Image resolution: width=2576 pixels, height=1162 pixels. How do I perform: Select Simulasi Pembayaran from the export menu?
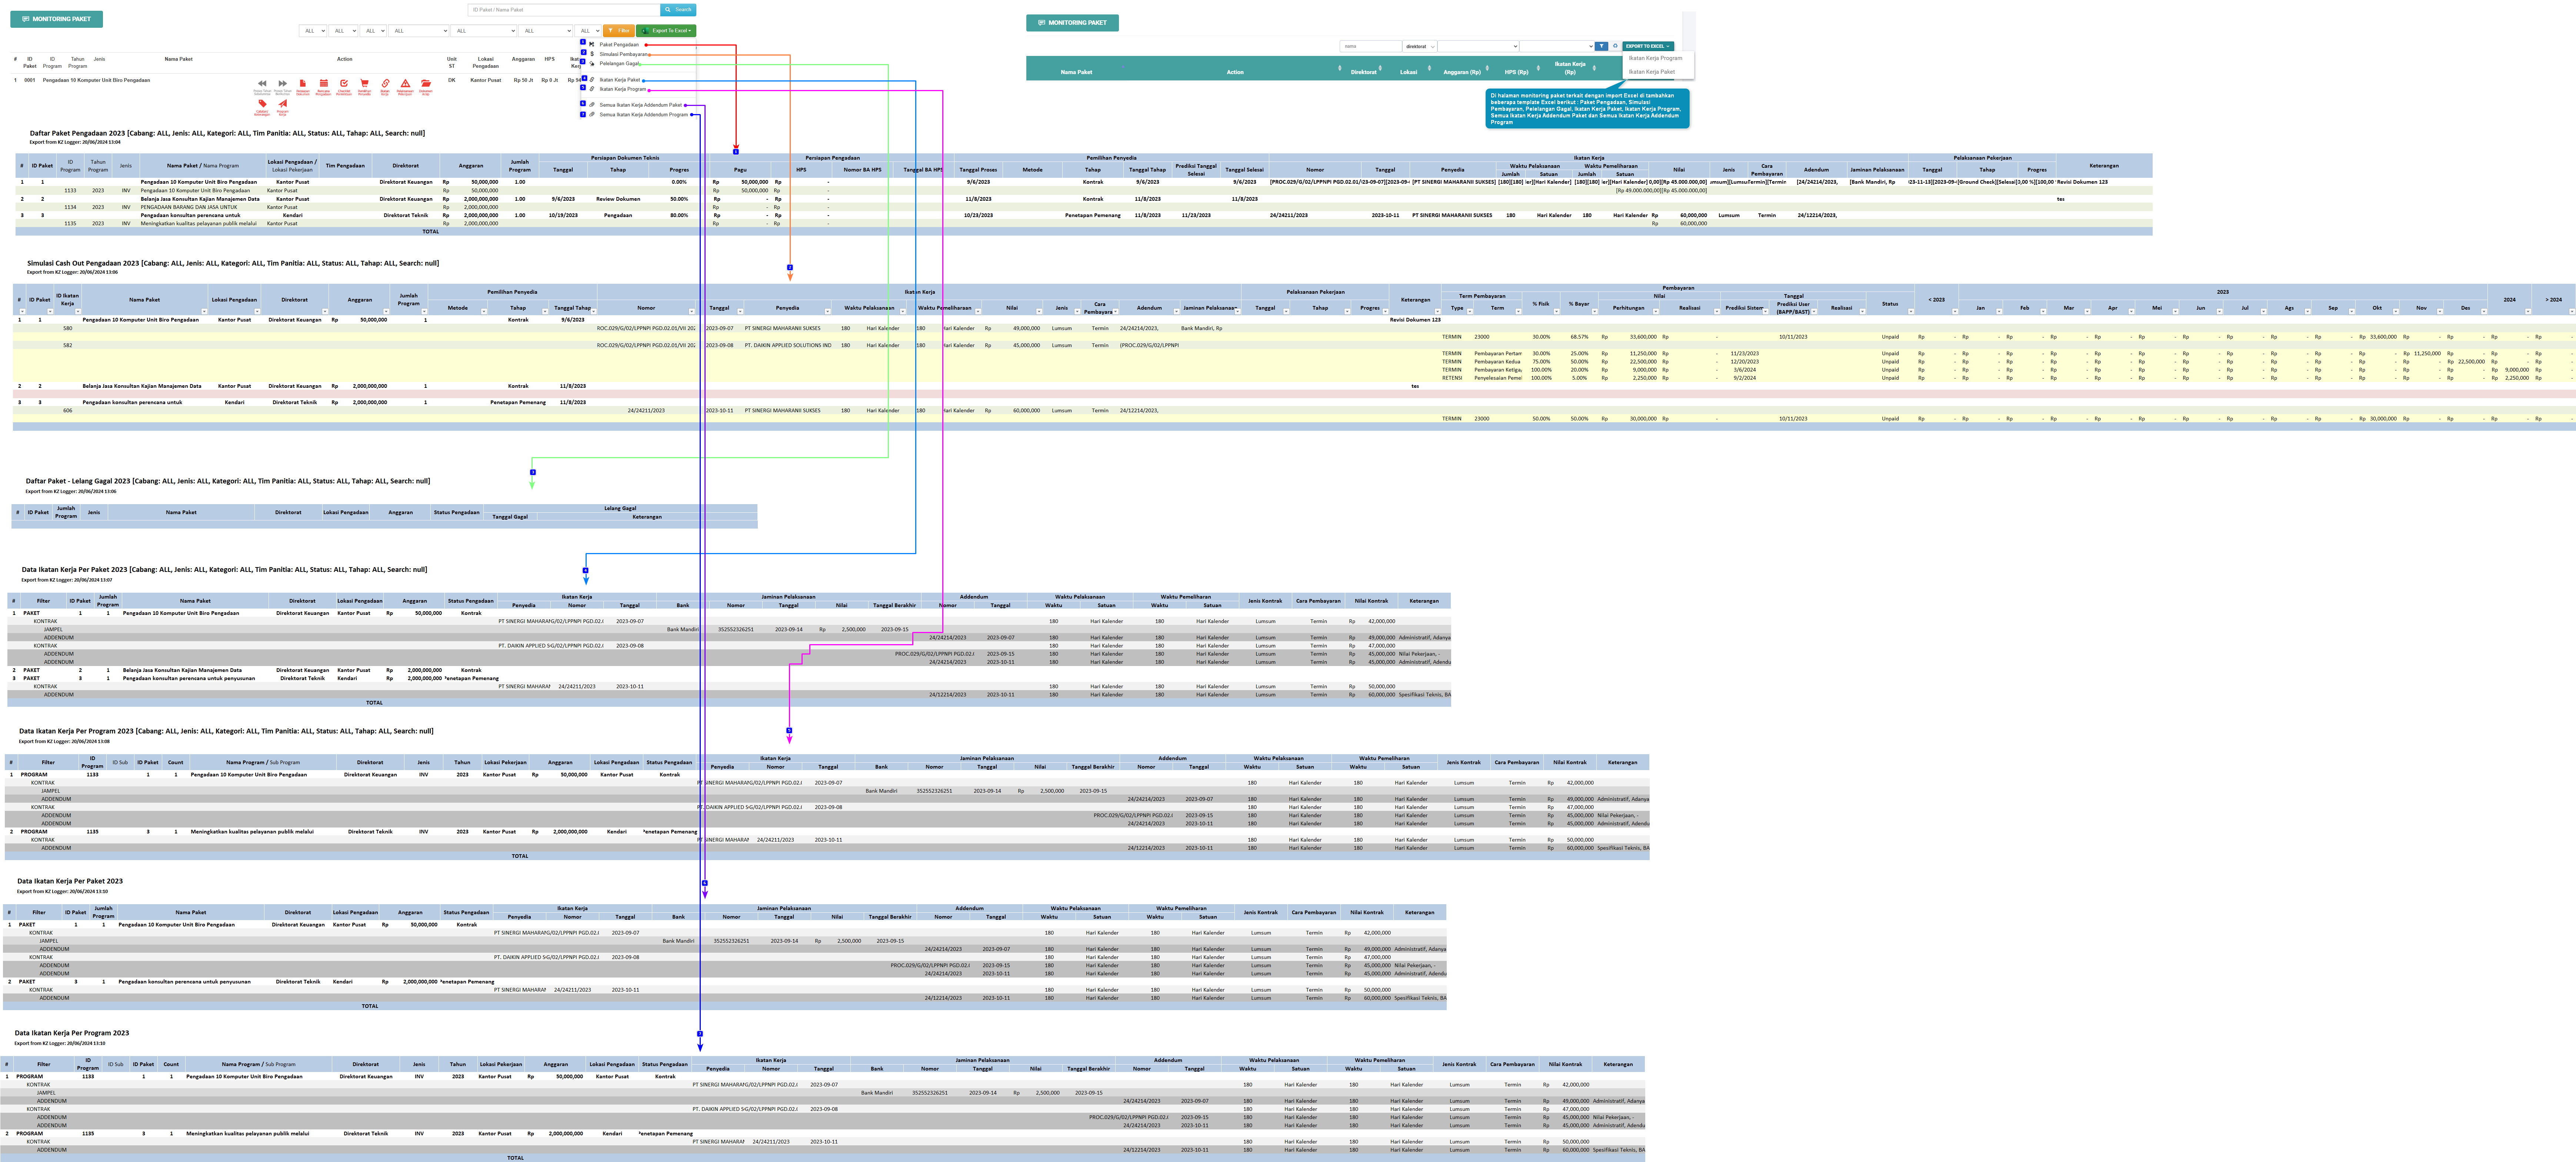point(623,54)
